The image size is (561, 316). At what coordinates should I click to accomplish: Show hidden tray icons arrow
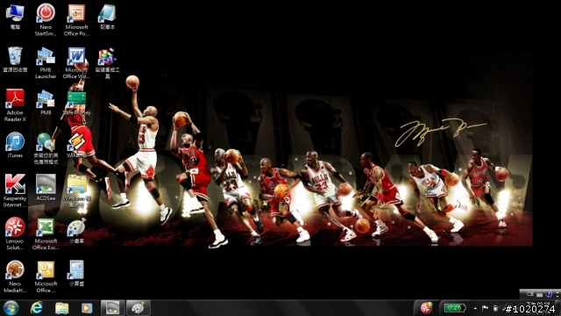[475, 308]
